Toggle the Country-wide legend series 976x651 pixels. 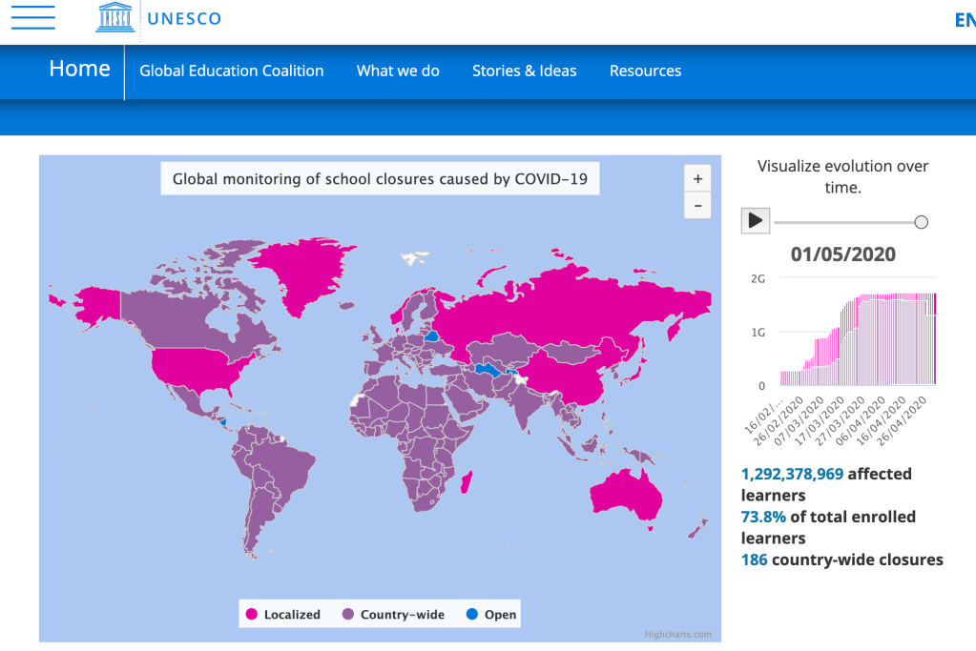point(392,615)
